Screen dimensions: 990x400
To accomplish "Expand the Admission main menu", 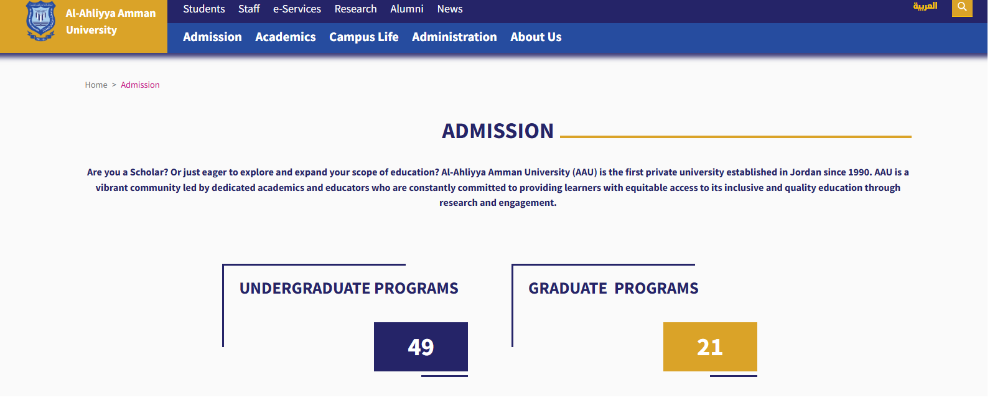I will click(212, 37).
